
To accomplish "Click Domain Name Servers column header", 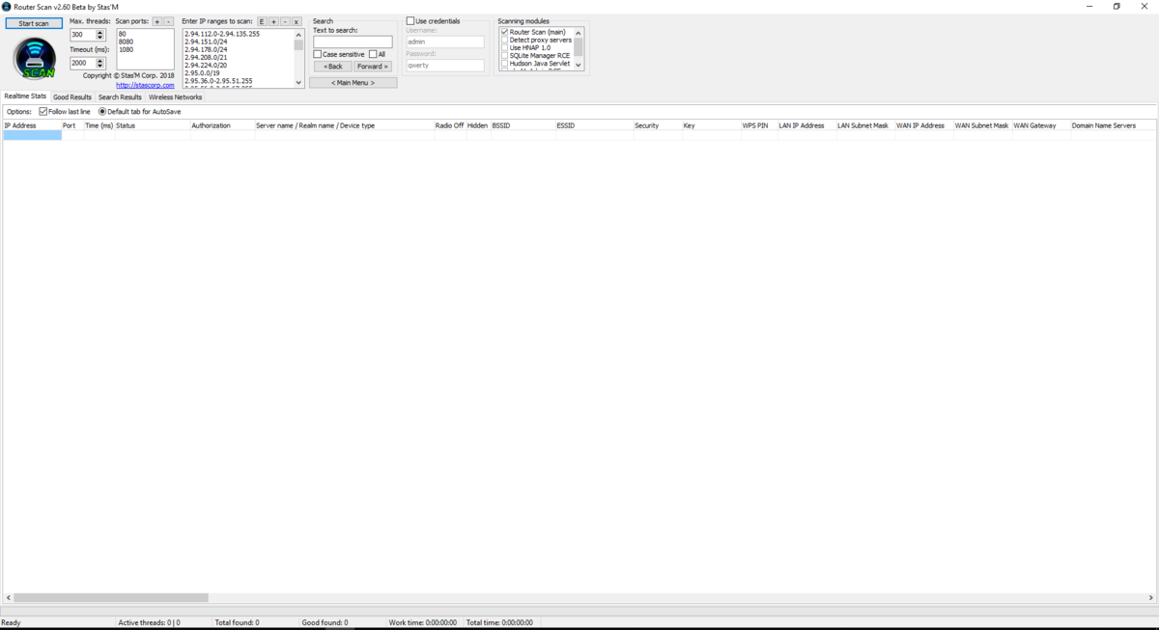I will [x=1113, y=125].
